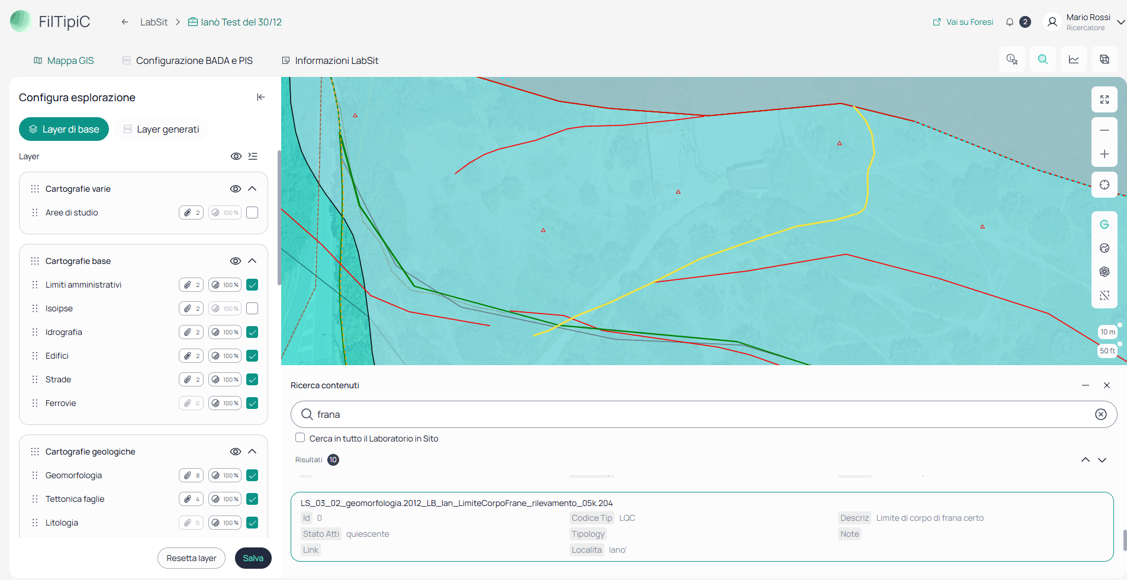This screenshot has height=580, width=1127.
Task: Select the globe basemap icon
Action: (1105, 248)
